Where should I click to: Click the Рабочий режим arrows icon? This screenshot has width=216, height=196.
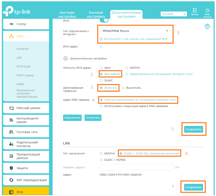11,108
